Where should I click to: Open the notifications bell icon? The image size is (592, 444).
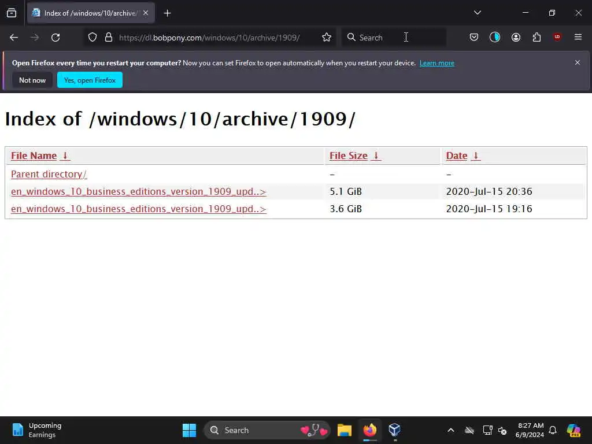click(553, 430)
